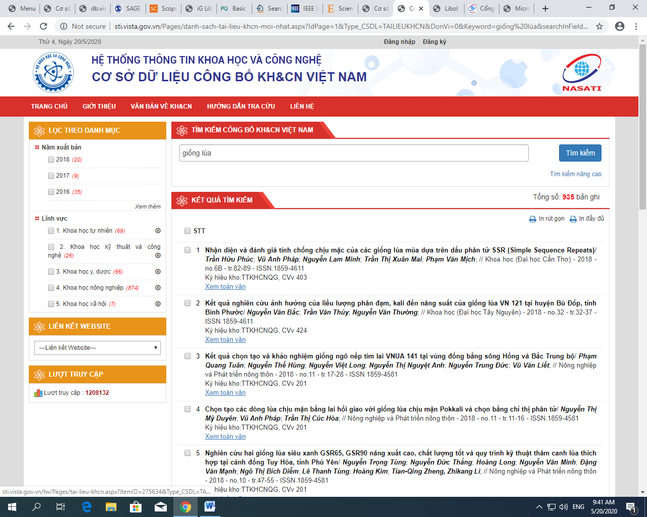Check the 2018 publication year filter

pos(51,160)
